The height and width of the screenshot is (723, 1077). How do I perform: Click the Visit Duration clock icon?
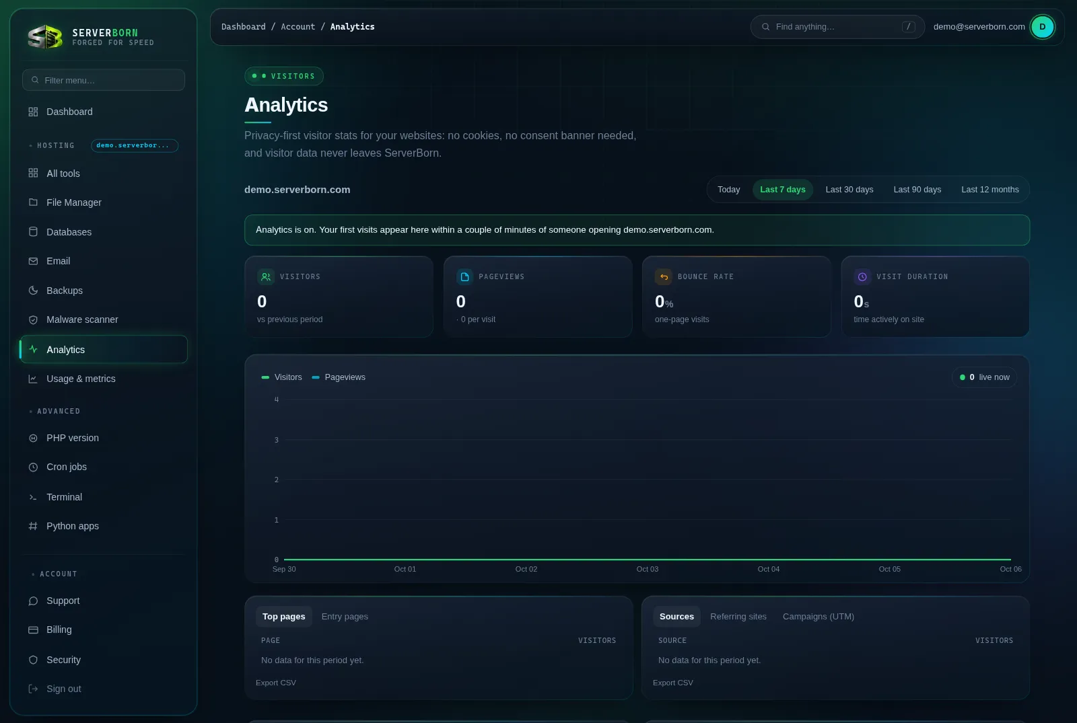click(862, 276)
